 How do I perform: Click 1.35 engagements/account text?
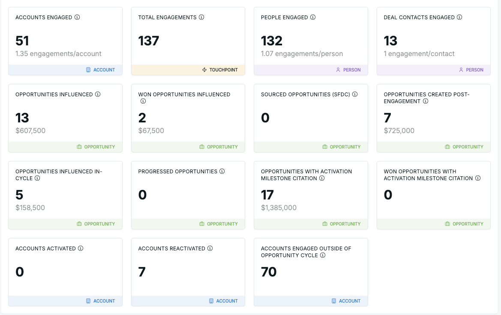[58, 53]
